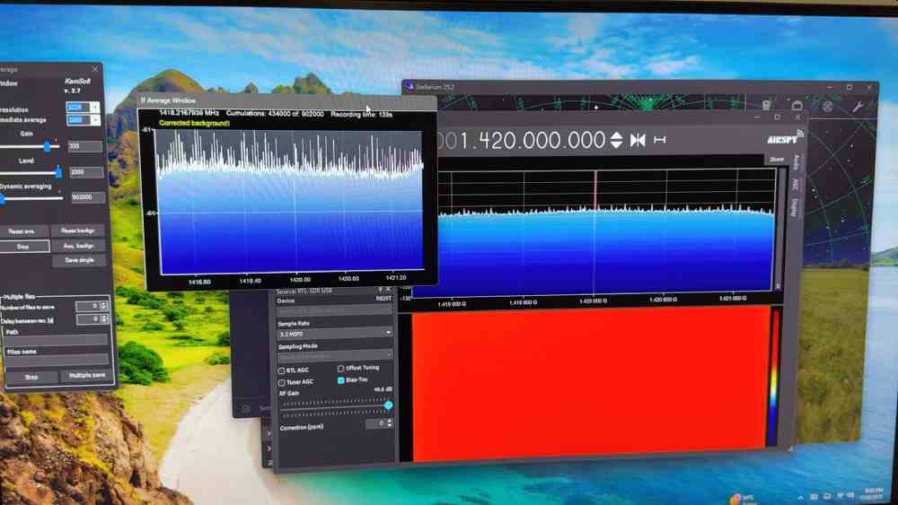The height and width of the screenshot is (505, 898).
Task: Switch to the Zoom tab
Action: tap(776, 159)
